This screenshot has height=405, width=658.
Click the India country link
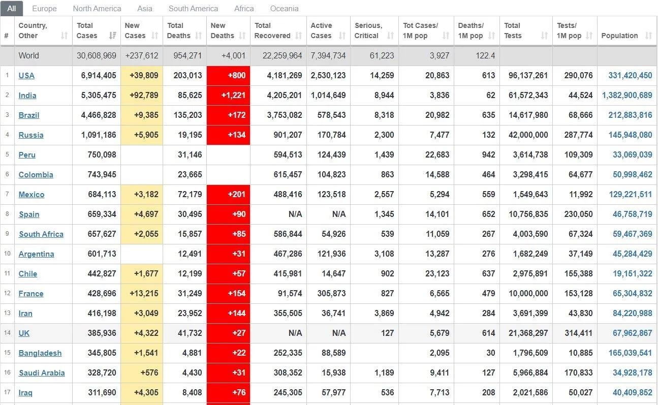pos(27,96)
